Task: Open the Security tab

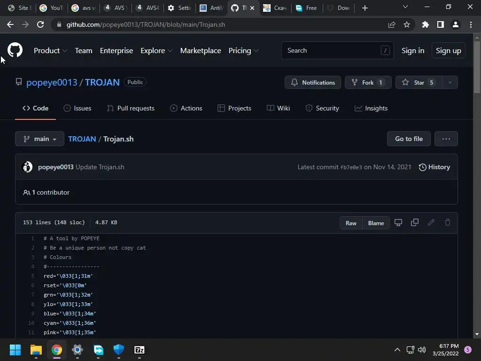Action: pos(322,109)
